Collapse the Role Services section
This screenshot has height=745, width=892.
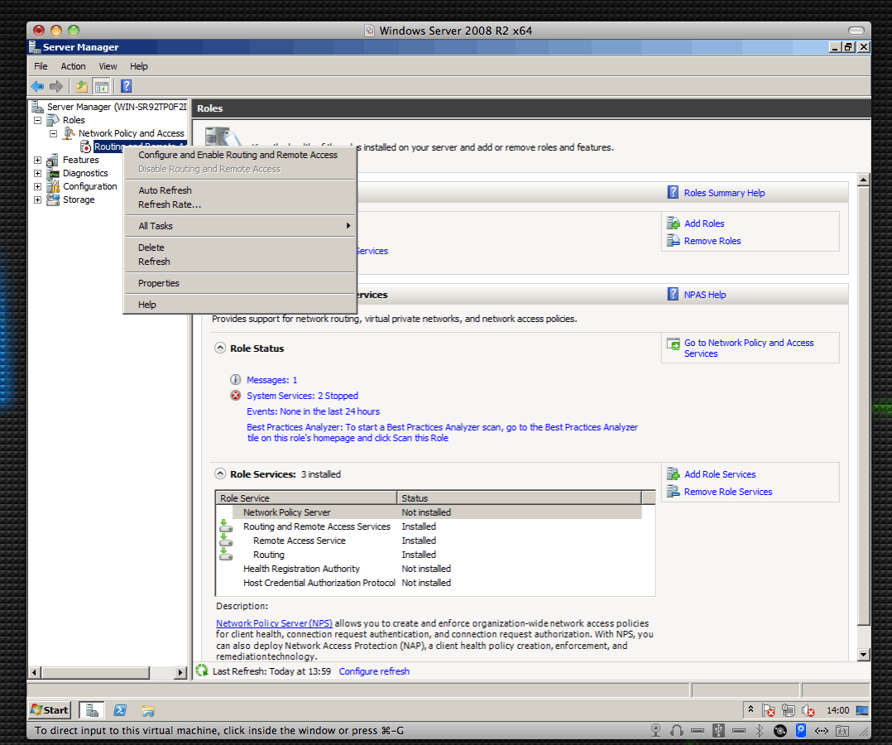(219, 473)
